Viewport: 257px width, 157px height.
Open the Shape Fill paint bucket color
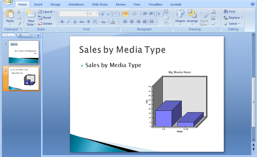(x=214, y=12)
